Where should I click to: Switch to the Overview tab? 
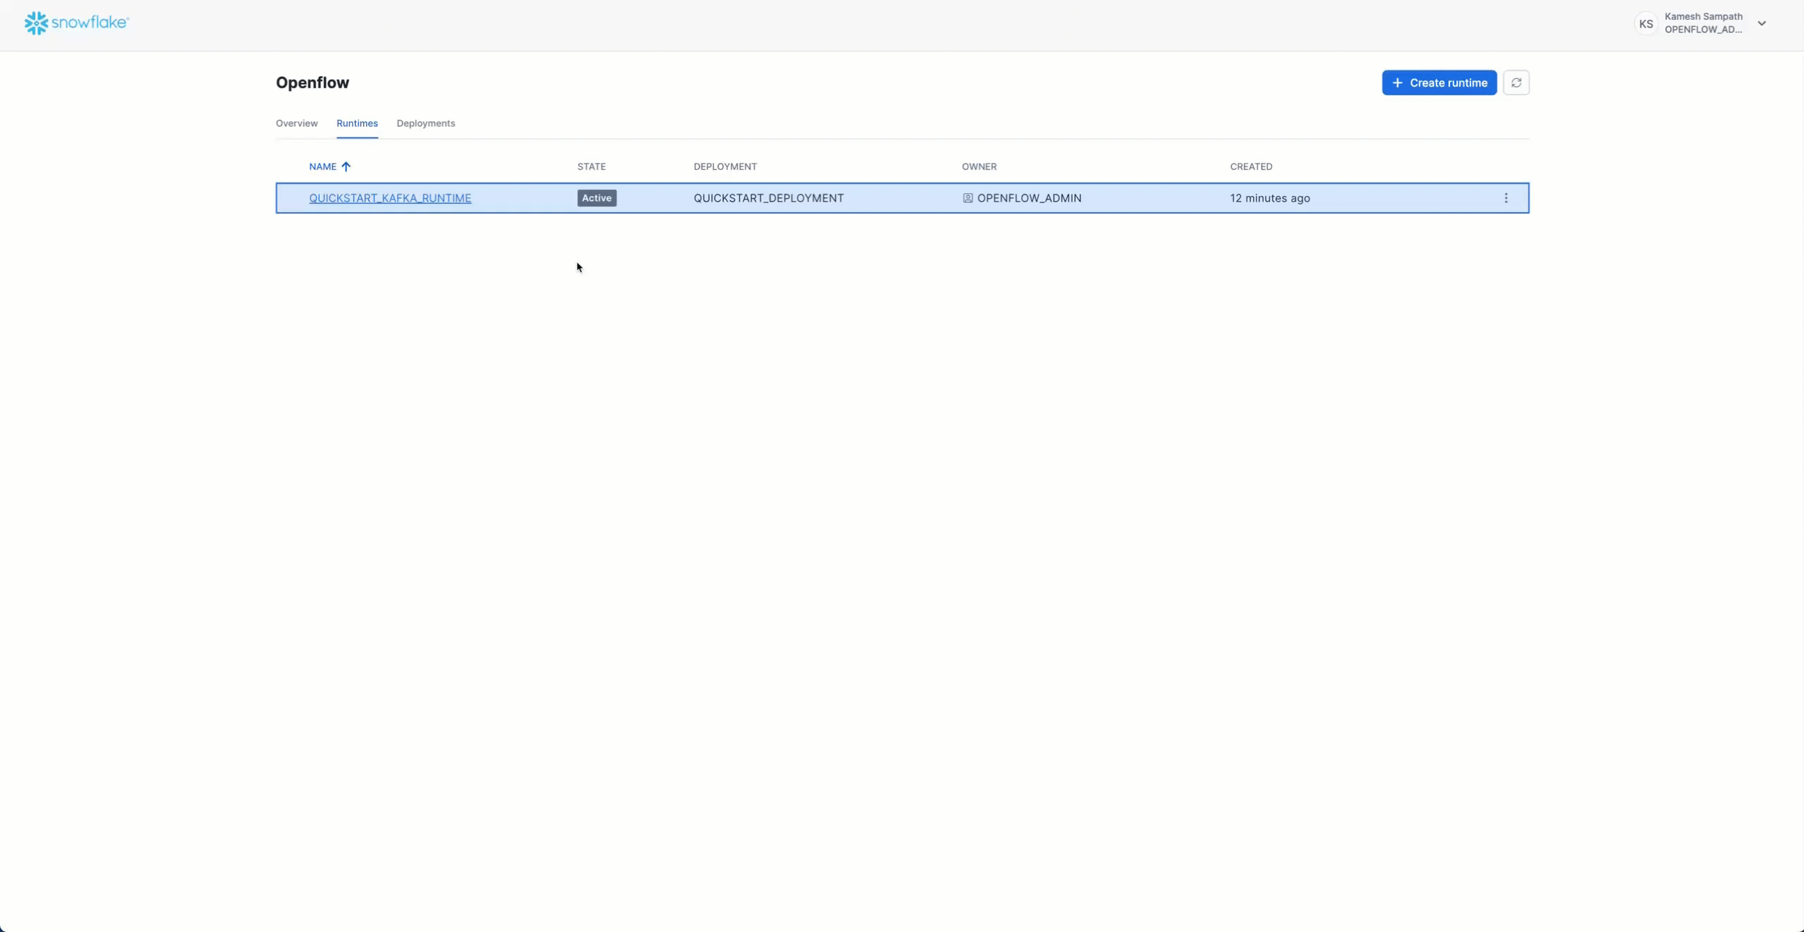click(295, 123)
